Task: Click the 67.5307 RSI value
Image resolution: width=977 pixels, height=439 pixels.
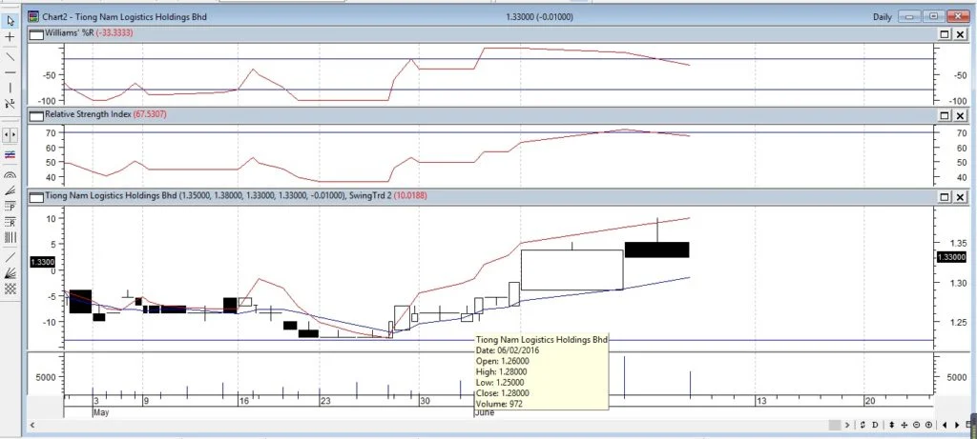Action: pos(150,114)
